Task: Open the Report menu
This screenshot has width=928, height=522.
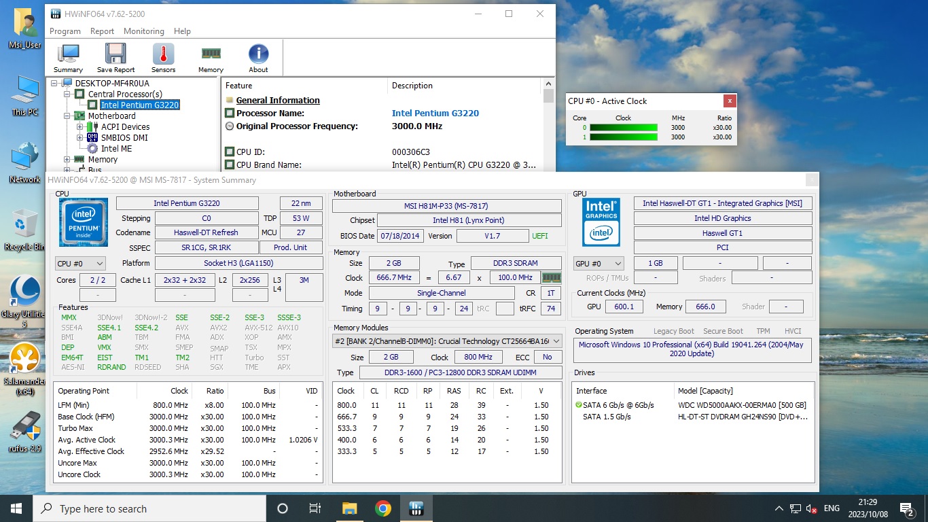Action: [x=102, y=31]
